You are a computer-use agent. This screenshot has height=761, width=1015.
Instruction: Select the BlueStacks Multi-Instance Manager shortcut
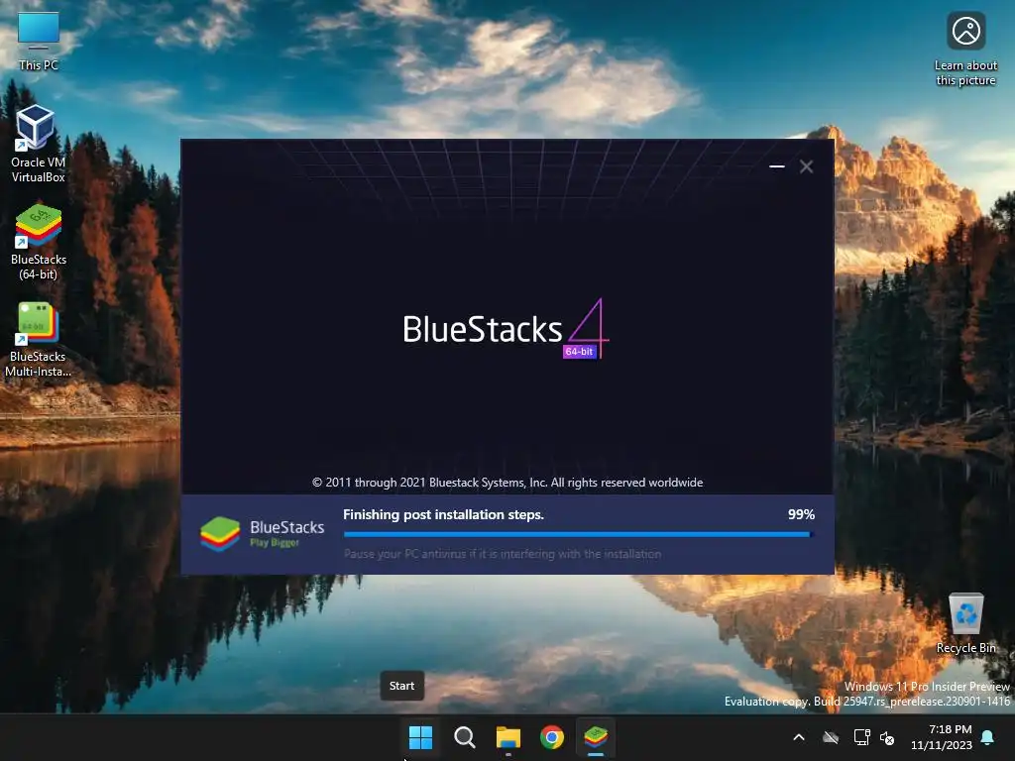point(39,339)
